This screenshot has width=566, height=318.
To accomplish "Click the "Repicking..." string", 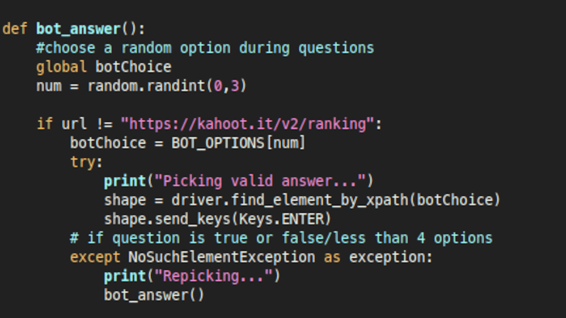I will point(213,276).
